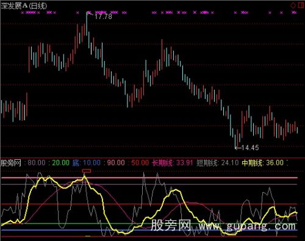Click the yellow 中期线: 36.00 readout
The width and height of the screenshot is (305, 241).
click(262, 163)
